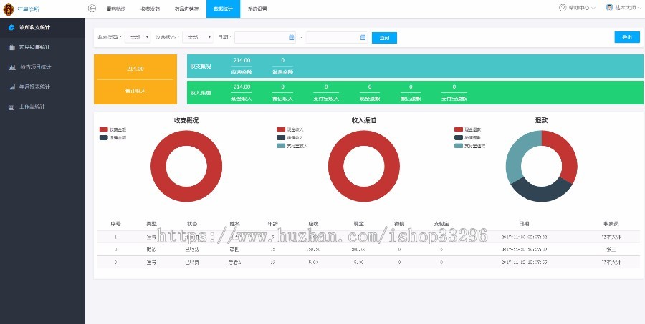
Task: Open 工作量统计 calculator sidebar icon
Action: [x=11, y=107]
